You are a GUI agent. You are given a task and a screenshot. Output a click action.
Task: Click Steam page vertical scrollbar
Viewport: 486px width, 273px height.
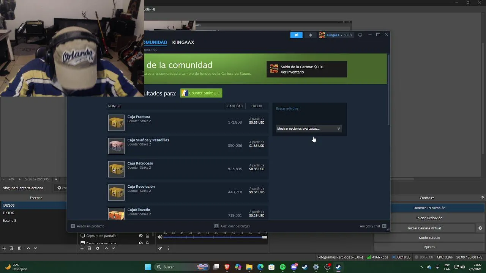388,90
